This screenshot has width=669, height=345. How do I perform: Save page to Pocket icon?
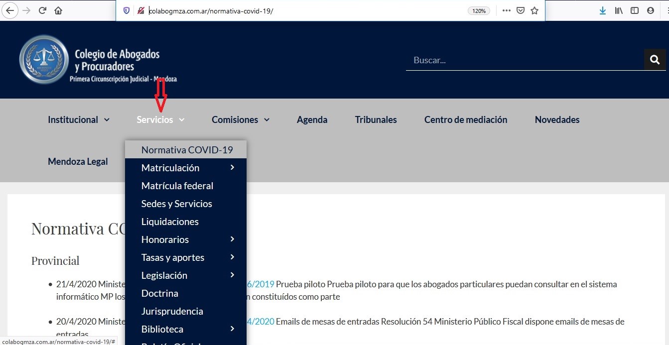click(521, 10)
